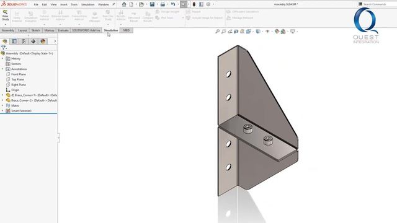Click Zoom to Area icon
397x223 pixels.
223,32
